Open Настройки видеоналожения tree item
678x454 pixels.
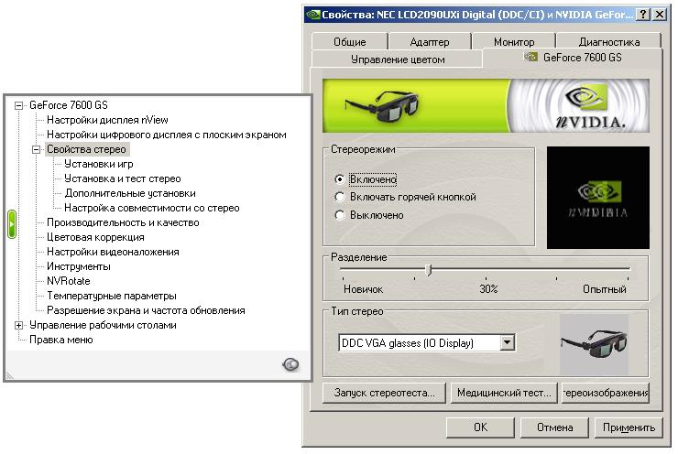(x=113, y=252)
